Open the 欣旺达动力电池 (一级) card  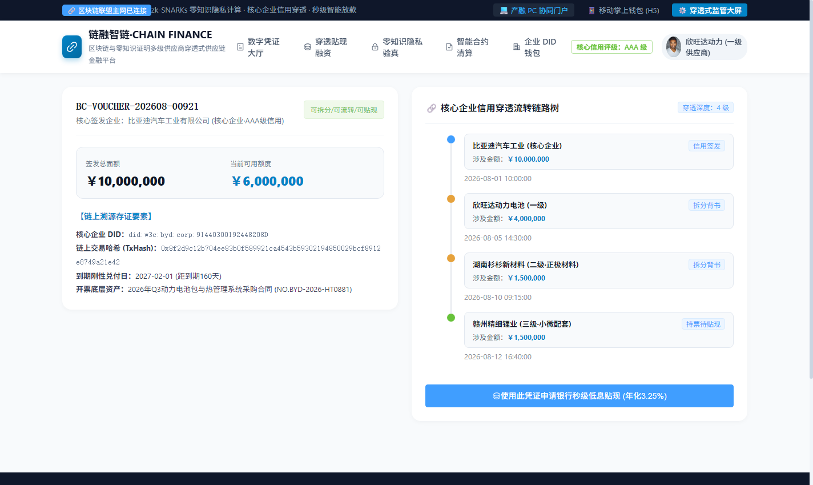pyautogui.click(x=599, y=211)
